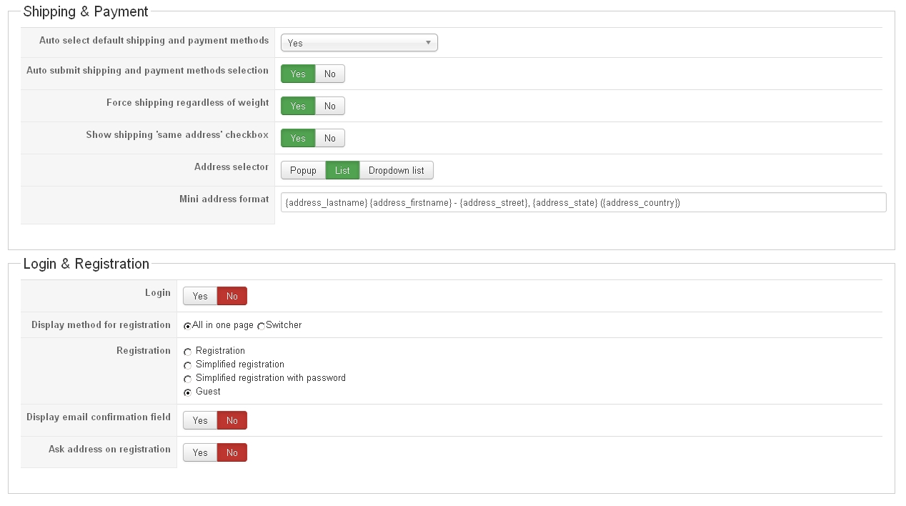Select the Switcher registration display method
The width and height of the screenshot is (906, 506).
(x=262, y=326)
